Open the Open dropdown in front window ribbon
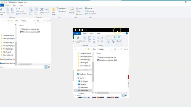Screen dimensions: 191x107 point(113,40)
